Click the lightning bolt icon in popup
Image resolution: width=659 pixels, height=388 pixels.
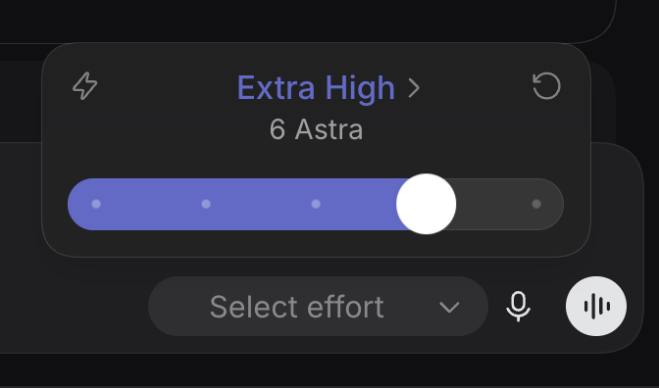(x=85, y=85)
